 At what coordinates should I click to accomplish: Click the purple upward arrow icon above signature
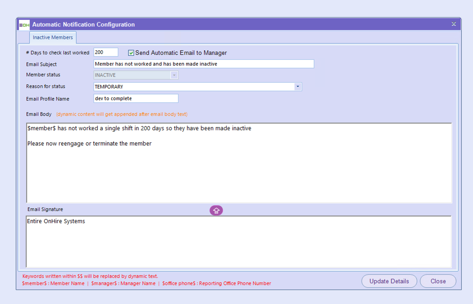(216, 210)
